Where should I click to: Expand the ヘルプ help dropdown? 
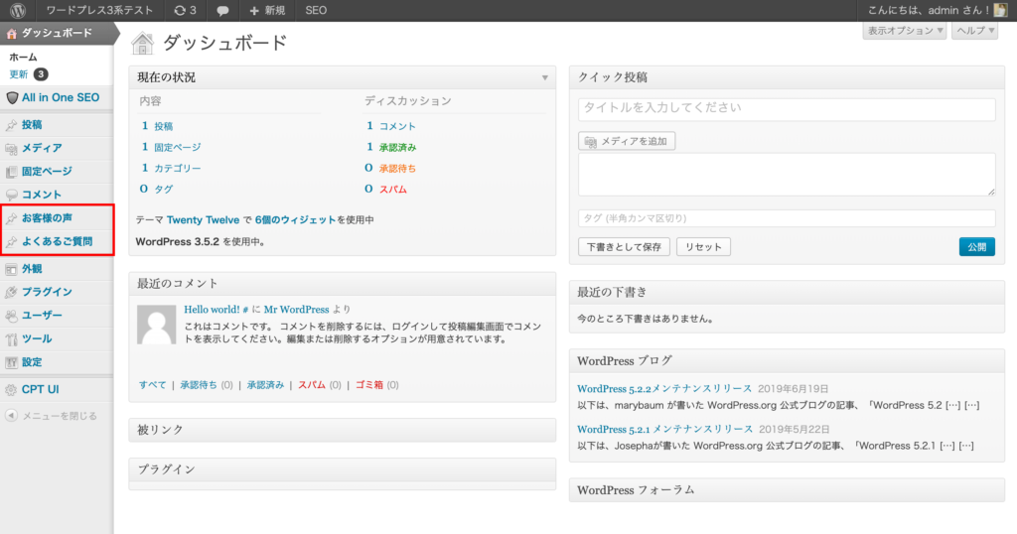[x=974, y=31]
